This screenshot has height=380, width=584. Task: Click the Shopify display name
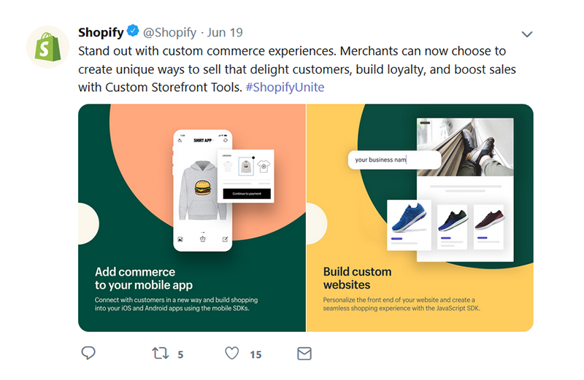(x=101, y=33)
